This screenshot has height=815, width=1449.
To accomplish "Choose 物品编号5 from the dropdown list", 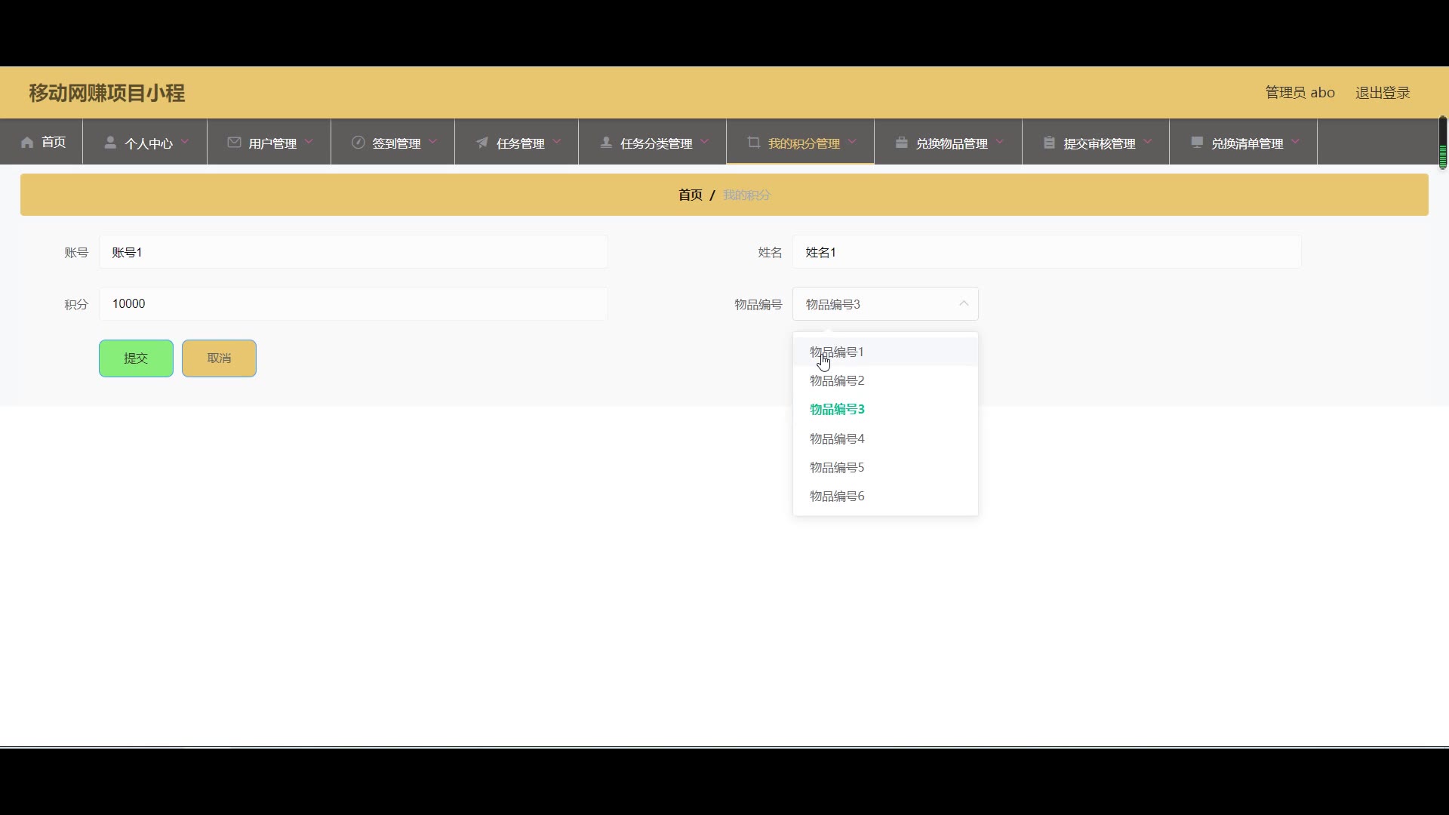I will pyautogui.click(x=885, y=467).
